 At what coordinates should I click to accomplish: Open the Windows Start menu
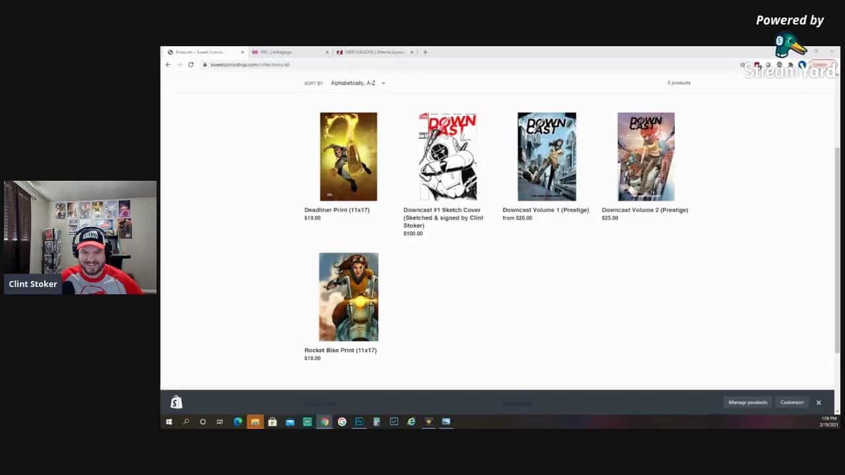169,422
